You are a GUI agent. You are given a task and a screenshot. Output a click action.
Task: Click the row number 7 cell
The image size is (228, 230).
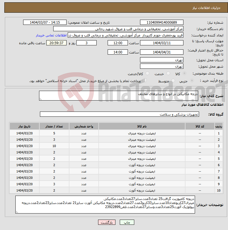click(219, 171)
